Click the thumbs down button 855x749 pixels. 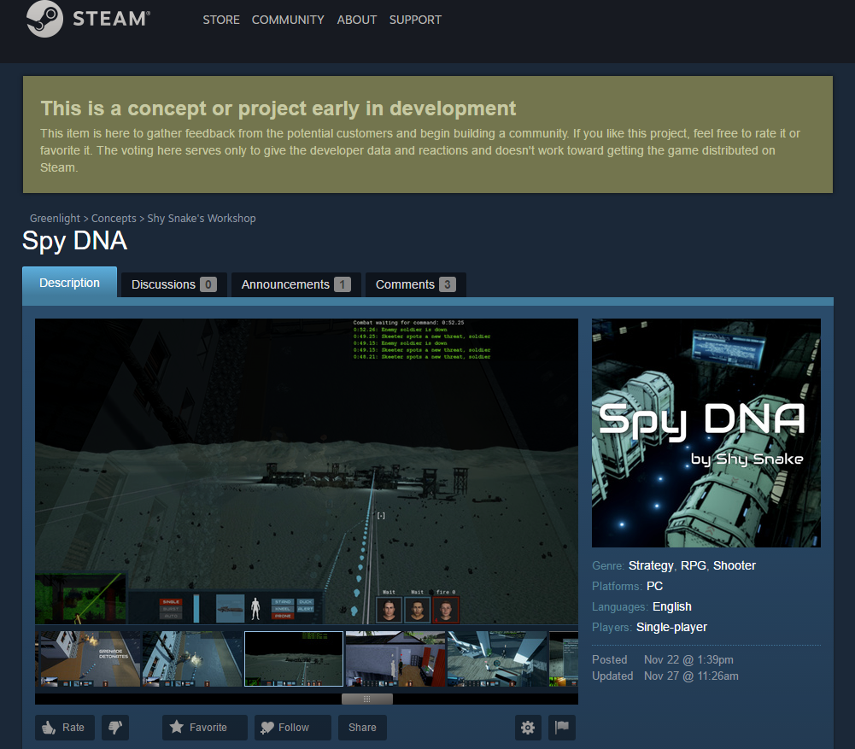[x=114, y=727]
